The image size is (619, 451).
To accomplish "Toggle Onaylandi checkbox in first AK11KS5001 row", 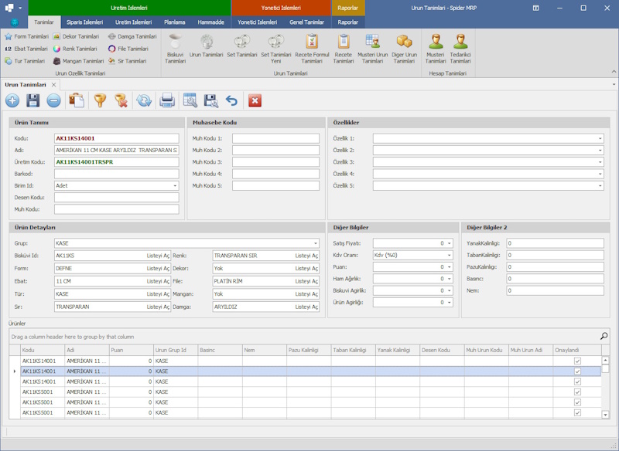I will pyautogui.click(x=577, y=392).
